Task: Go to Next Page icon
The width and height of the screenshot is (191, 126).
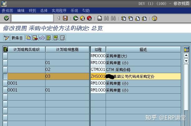Action: [x=137, y=18]
